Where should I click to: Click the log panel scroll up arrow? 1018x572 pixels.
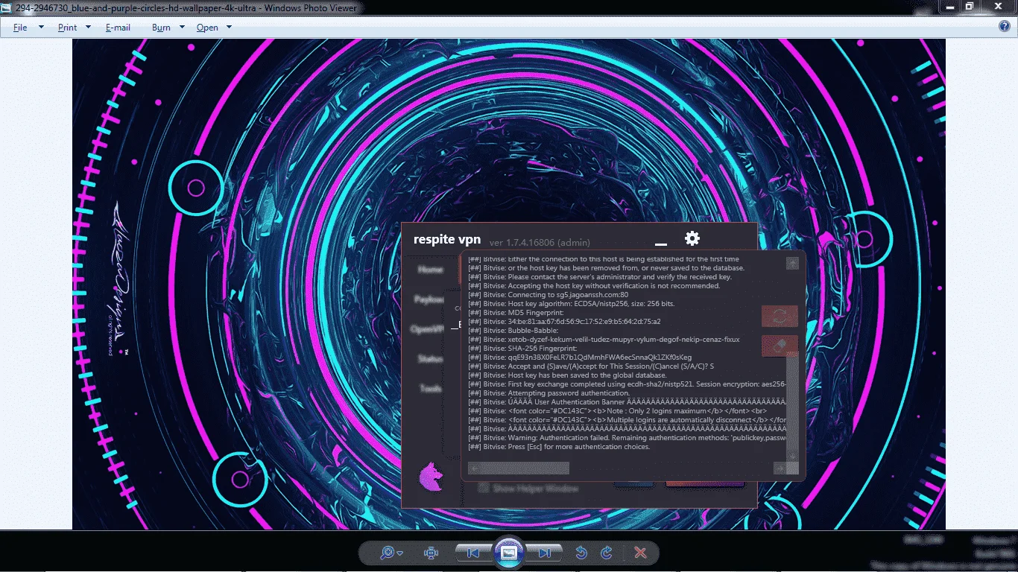(792, 263)
